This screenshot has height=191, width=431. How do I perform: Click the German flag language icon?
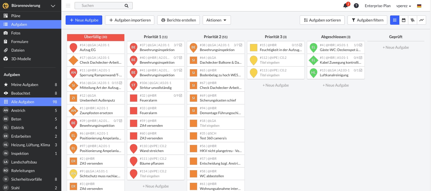419,6
